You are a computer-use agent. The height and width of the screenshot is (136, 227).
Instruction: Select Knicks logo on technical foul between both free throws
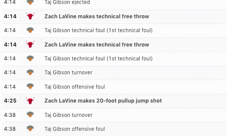(30, 30)
